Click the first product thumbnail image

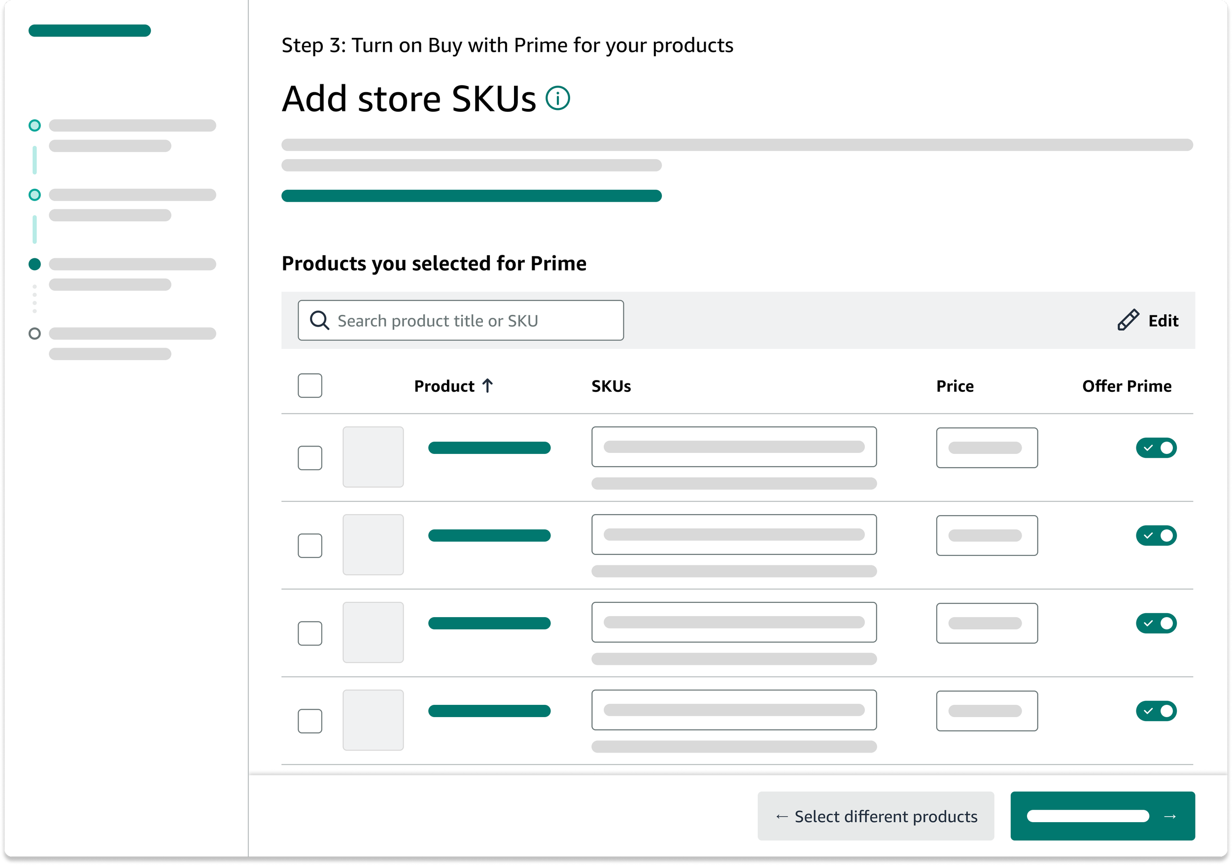[373, 457]
